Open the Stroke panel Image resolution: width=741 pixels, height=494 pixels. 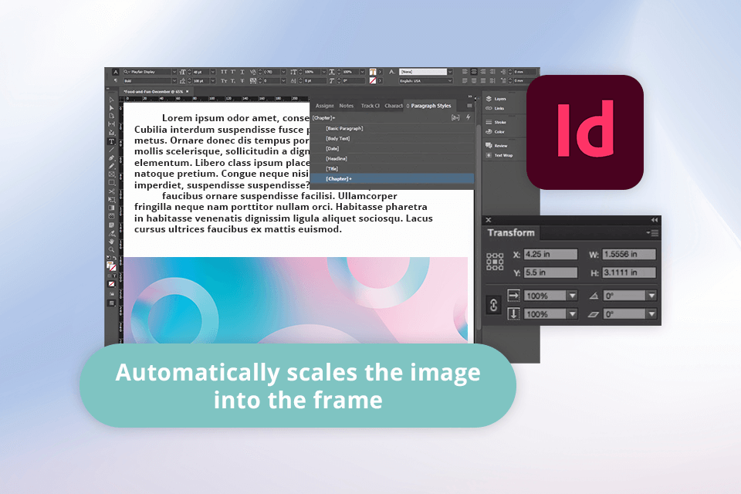pos(496,122)
